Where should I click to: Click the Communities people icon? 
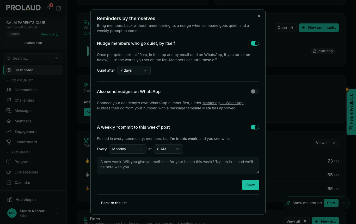(x=9, y=90)
